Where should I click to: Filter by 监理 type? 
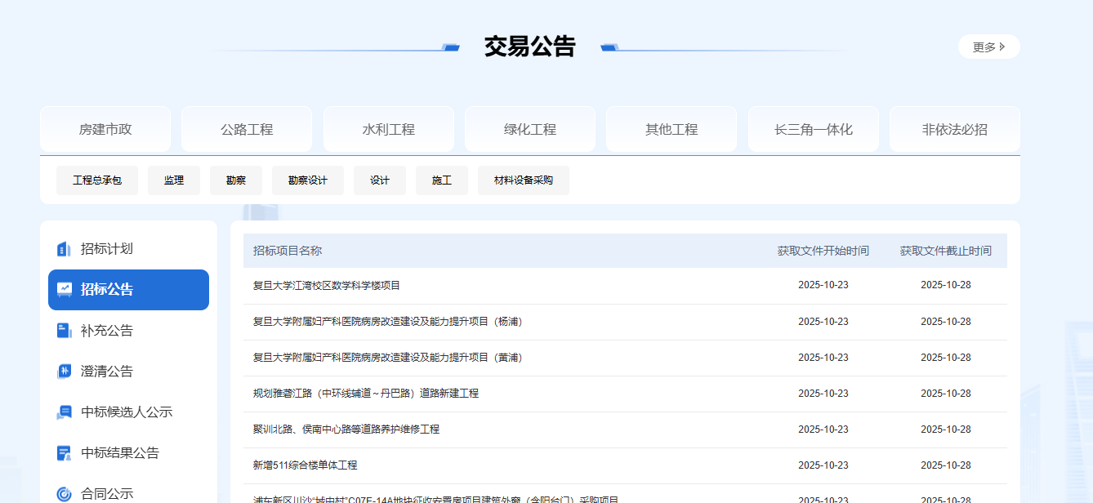174,180
